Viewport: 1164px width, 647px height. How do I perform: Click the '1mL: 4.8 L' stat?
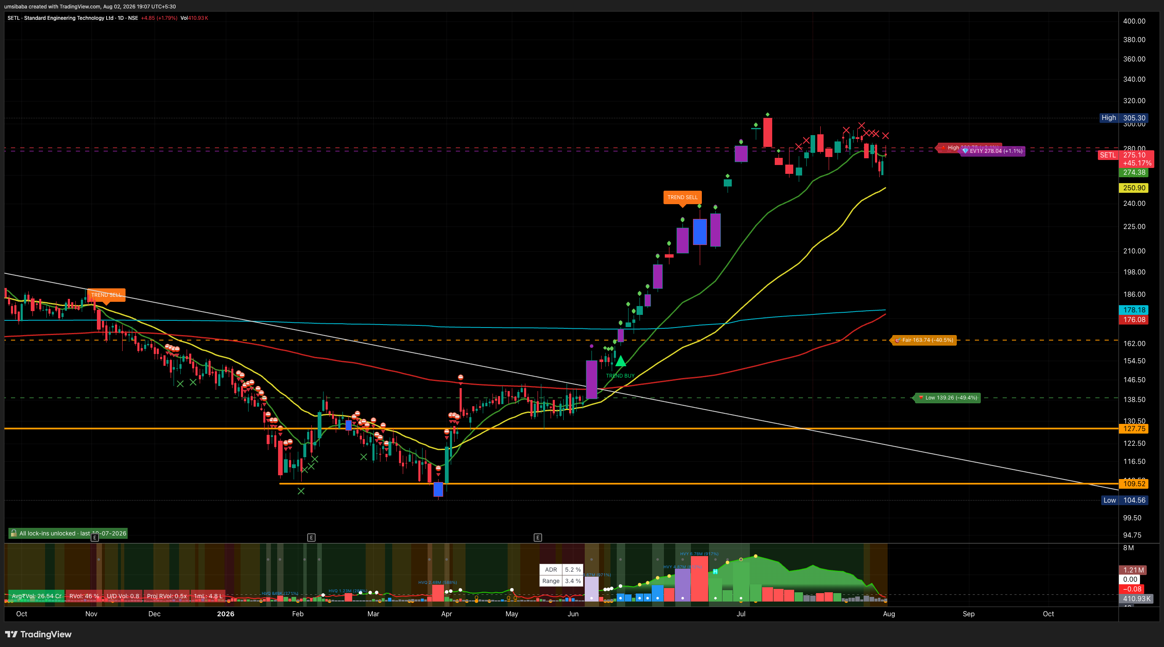coord(208,596)
